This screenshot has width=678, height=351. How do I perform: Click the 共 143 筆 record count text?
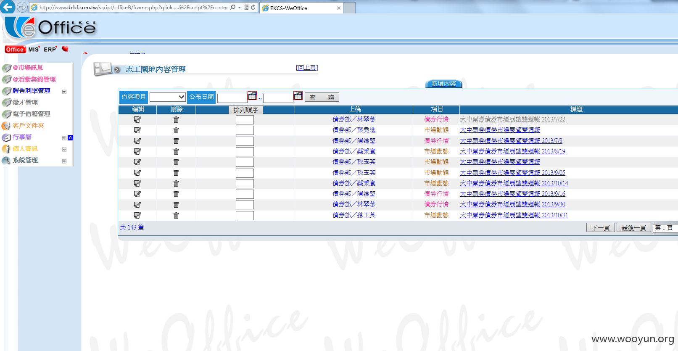132,227
